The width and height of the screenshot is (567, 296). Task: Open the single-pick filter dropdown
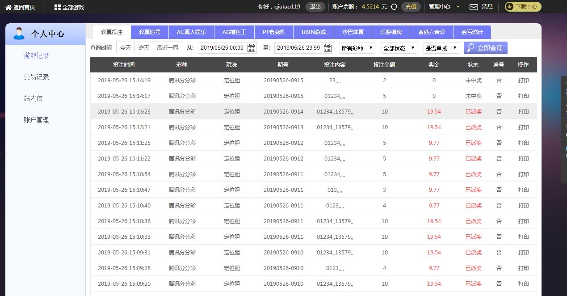point(441,48)
